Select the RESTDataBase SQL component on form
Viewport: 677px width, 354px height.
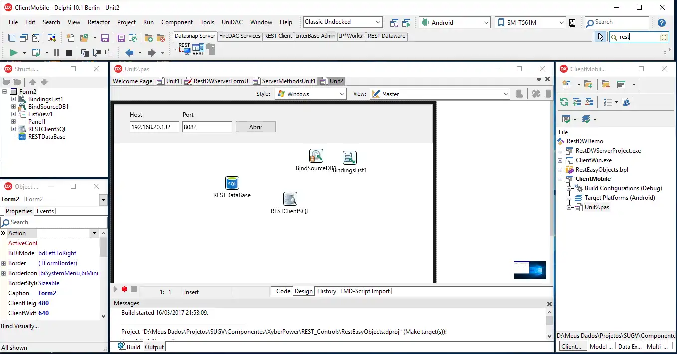[x=232, y=183]
